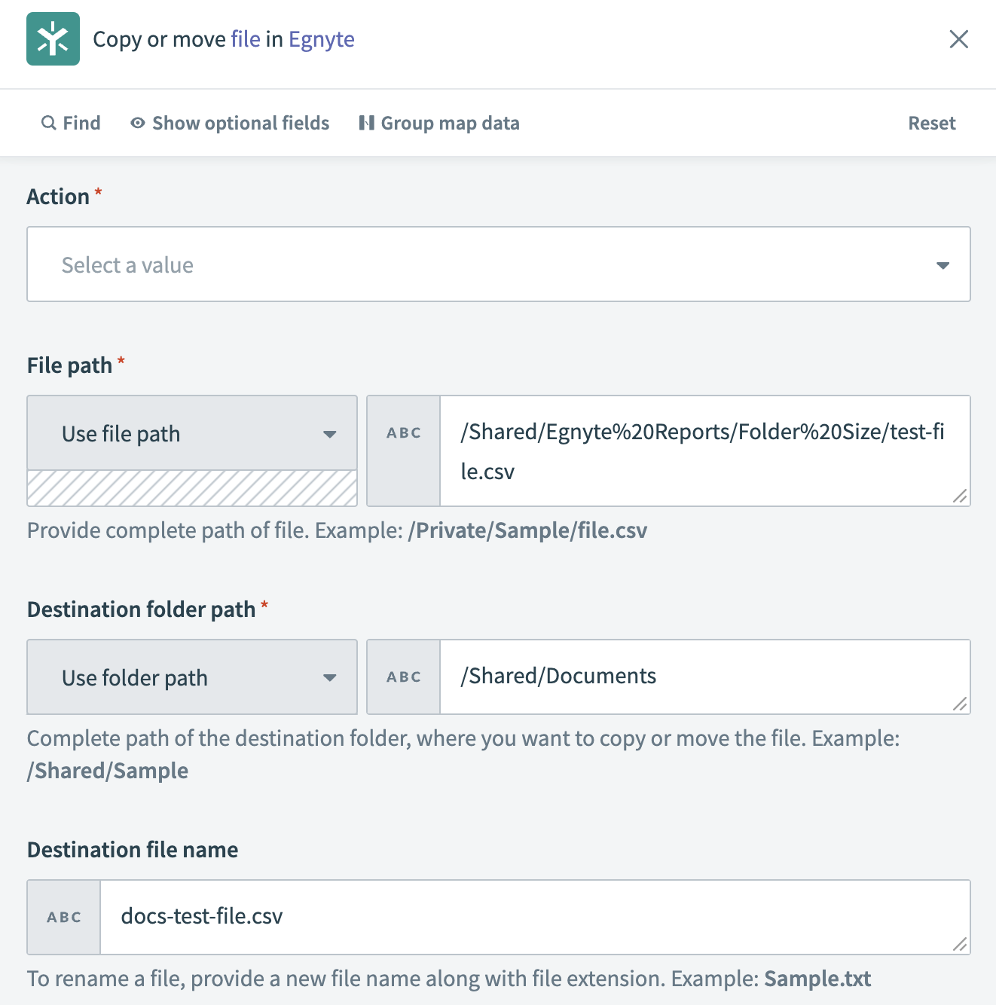Switch File path input to another data mode
Screen dimensions: 996x1005
(330, 433)
